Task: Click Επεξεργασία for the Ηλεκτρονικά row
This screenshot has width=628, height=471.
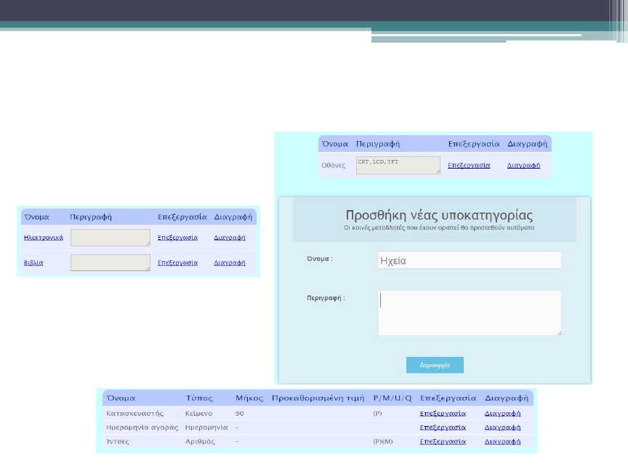Action: click(x=177, y=238)
